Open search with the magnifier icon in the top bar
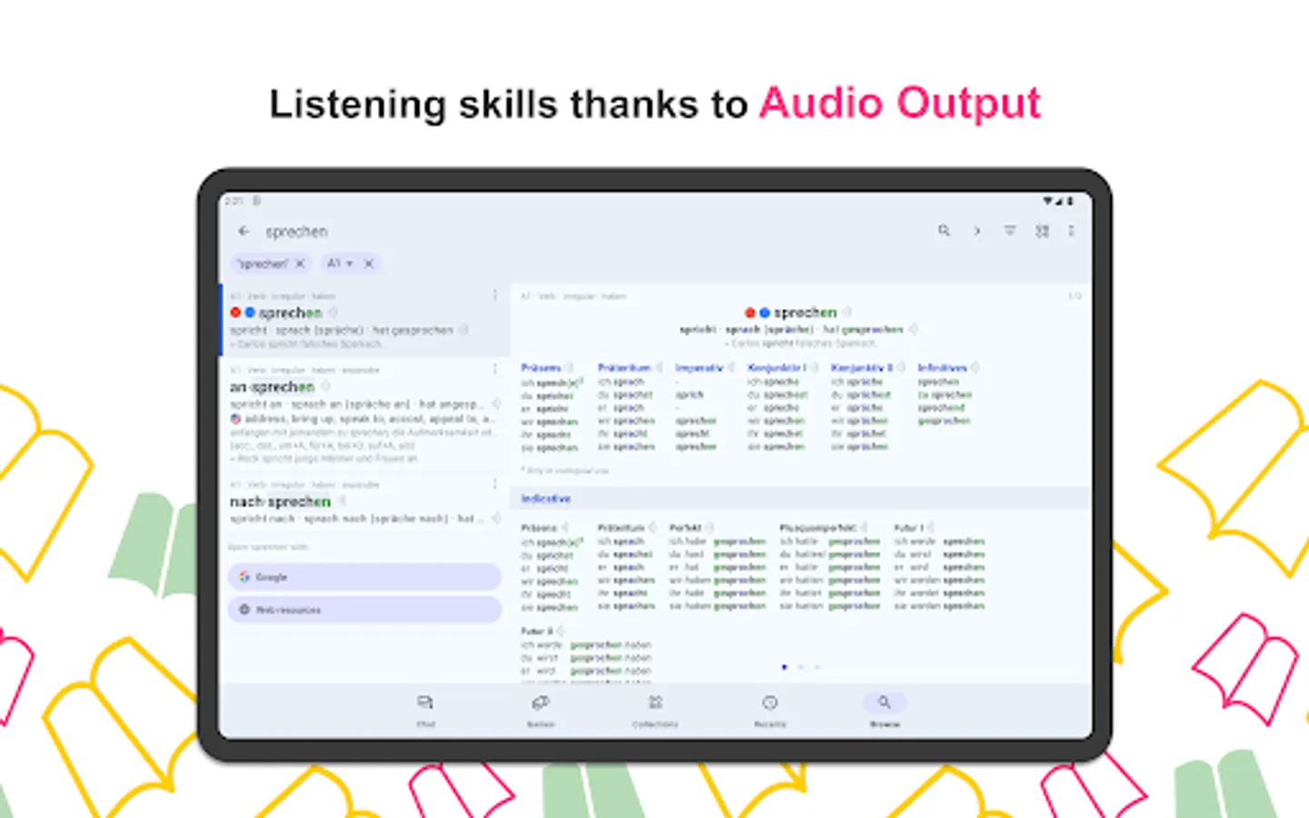Image resolution: width=1309 pixels, height=818 pixels. (944, 231)
